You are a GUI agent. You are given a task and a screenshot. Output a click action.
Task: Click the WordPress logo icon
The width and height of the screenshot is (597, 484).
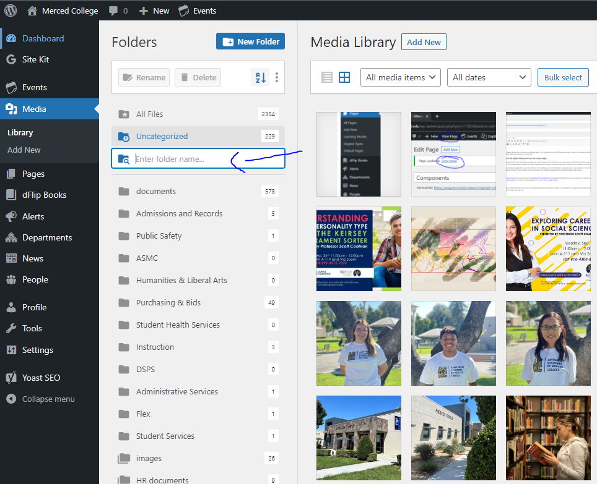coord(11,11)
